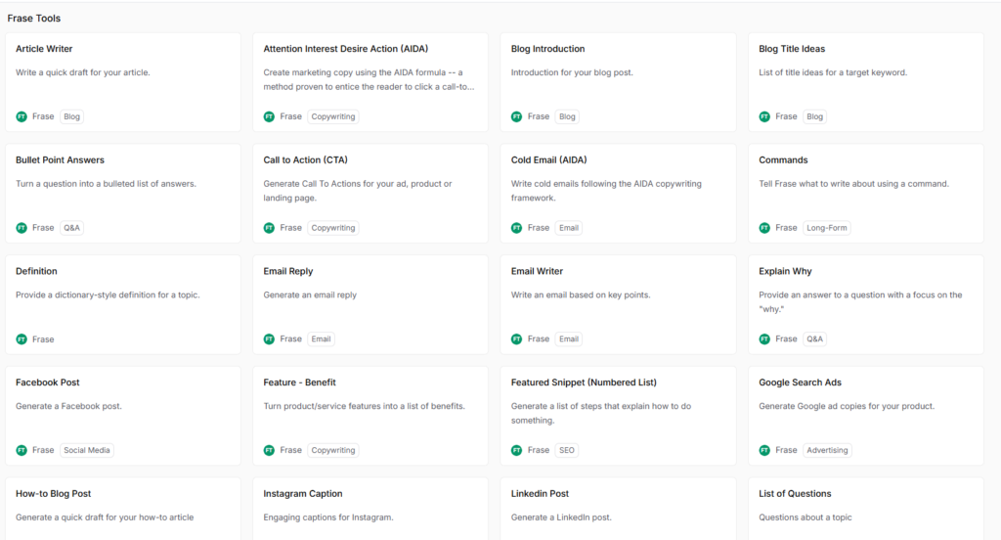Open the Instagram Caption tool
The image size is (1001, 540).
(303, 494)
